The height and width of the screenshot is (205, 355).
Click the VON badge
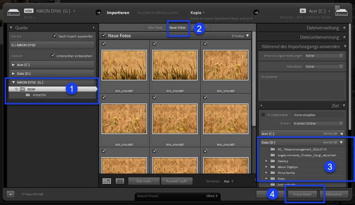pos(28,11)
